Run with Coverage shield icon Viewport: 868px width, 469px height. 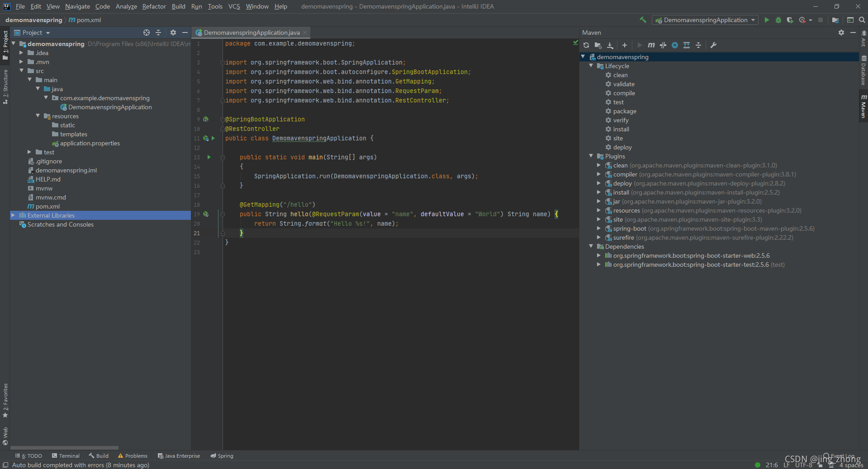(x=790, y=20)
